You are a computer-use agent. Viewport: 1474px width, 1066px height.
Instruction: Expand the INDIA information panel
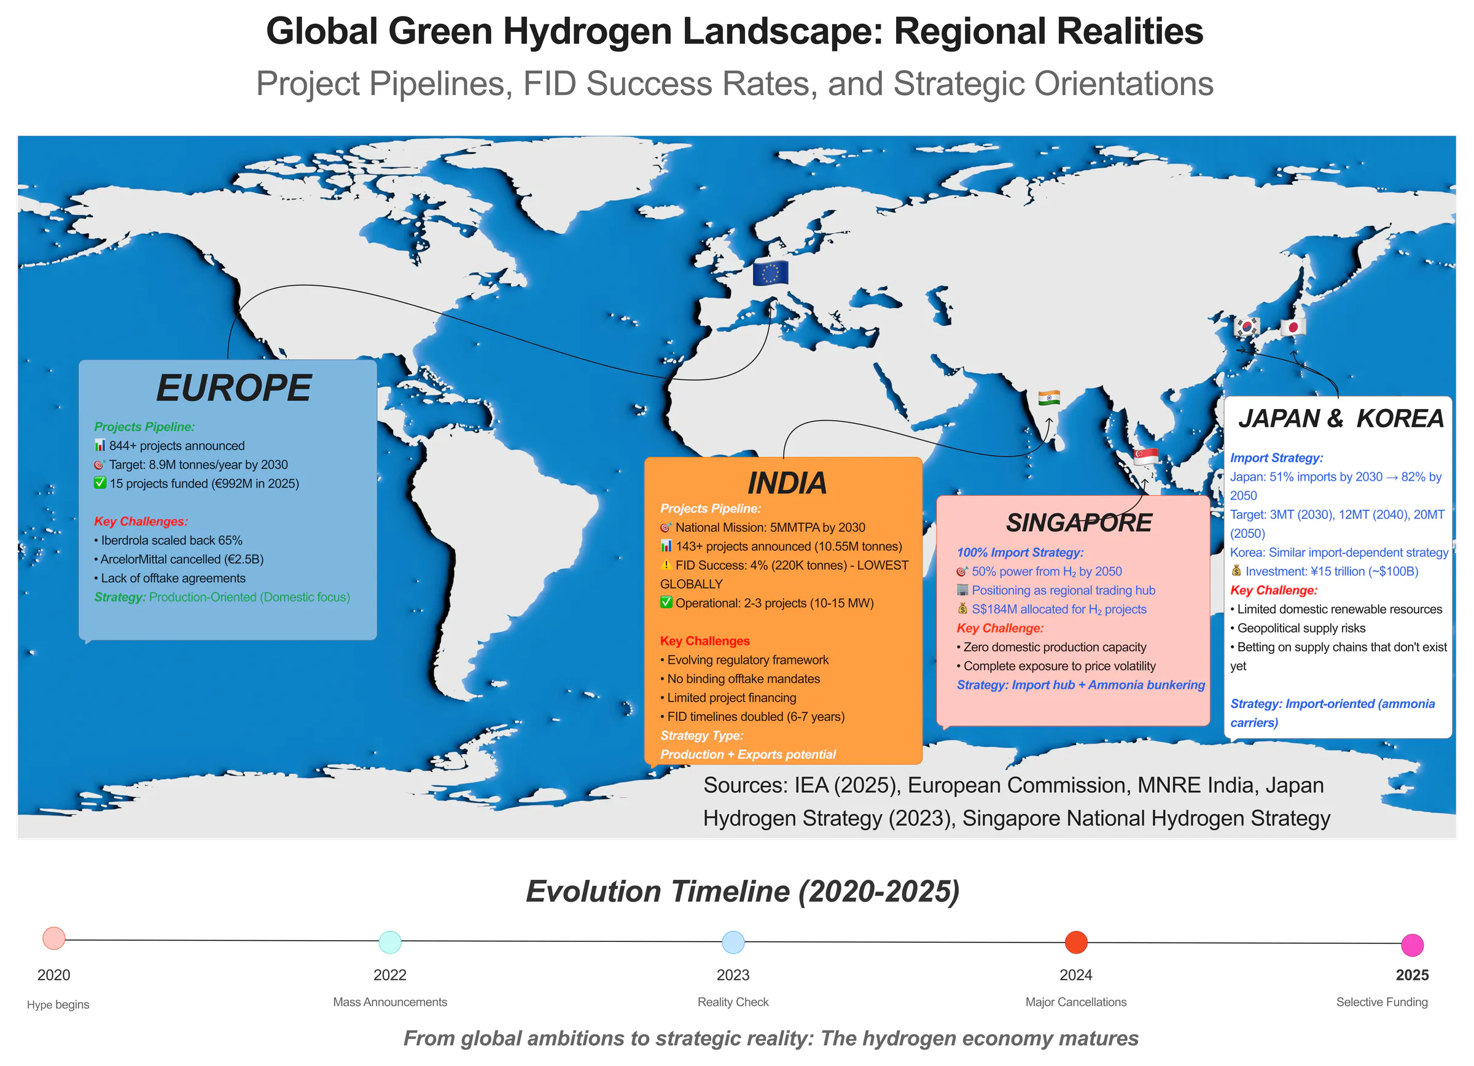point(789,483)
